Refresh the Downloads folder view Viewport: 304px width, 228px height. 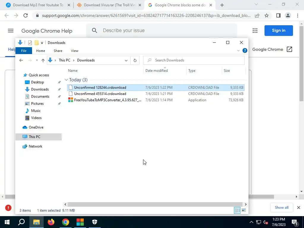[x=135, y=60]
